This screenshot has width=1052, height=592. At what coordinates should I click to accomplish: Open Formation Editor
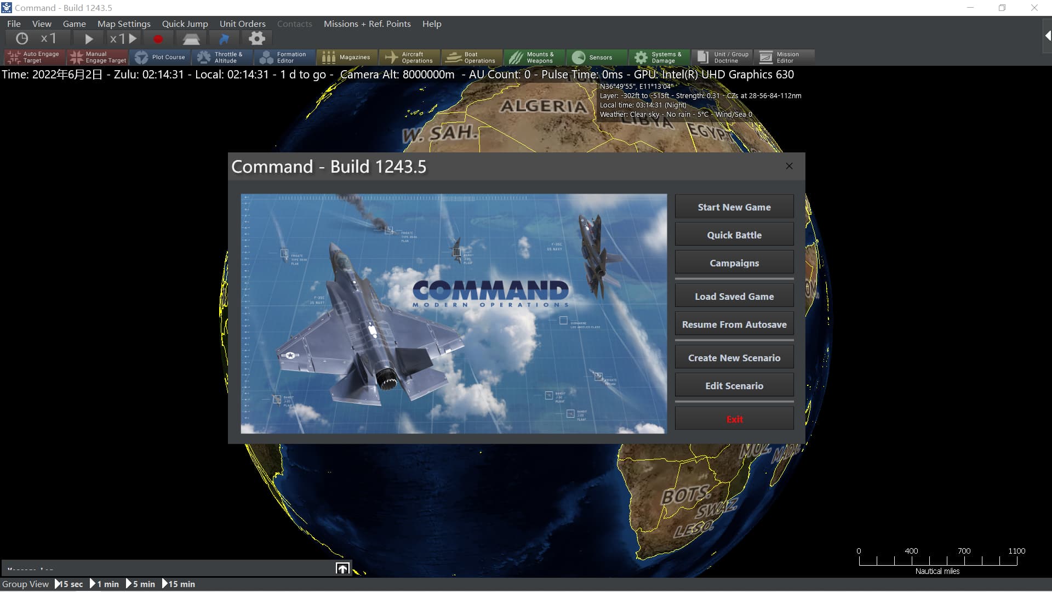pyautogui.click(x=285, y=57)
